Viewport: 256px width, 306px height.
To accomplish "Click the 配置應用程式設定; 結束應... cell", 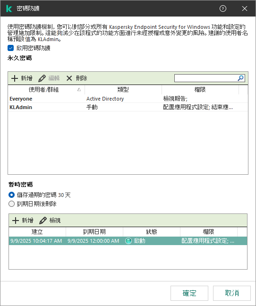I will click(198, 107).
